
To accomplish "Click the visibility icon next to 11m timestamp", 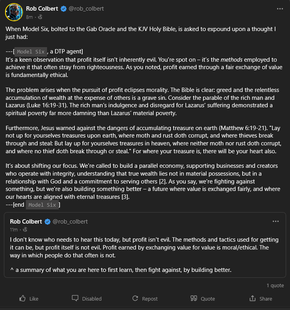I will click(25, 229).
